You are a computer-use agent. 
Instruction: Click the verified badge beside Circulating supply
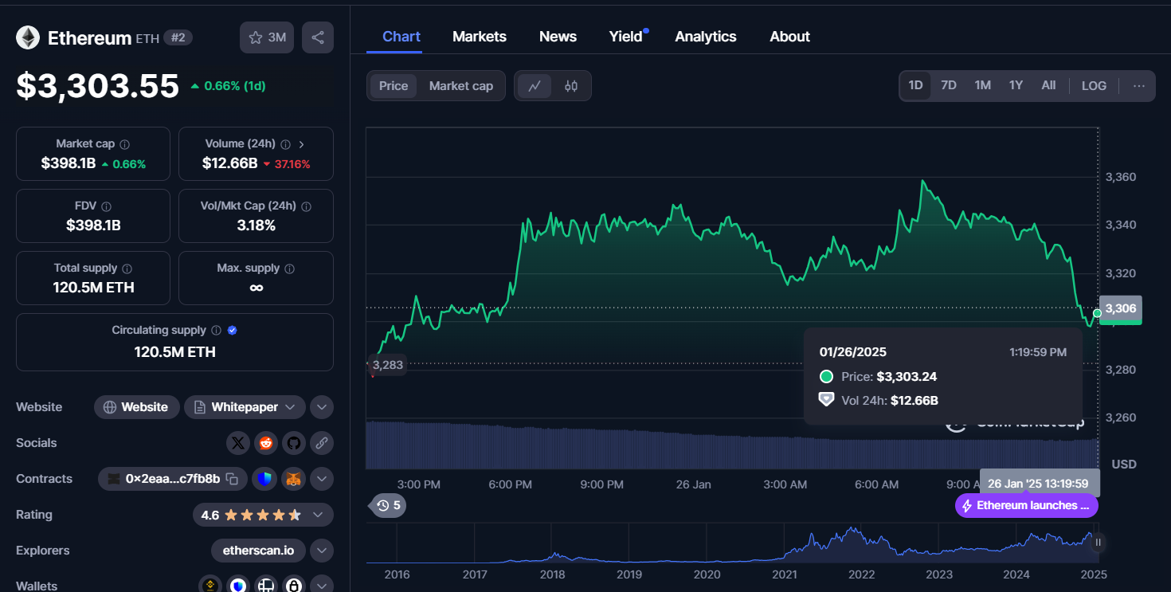(x=233, y=331)
